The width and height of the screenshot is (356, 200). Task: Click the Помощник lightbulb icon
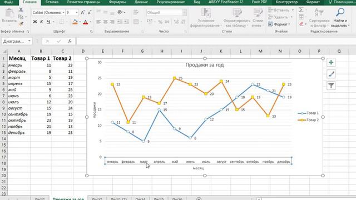click(x=330, y=2)
